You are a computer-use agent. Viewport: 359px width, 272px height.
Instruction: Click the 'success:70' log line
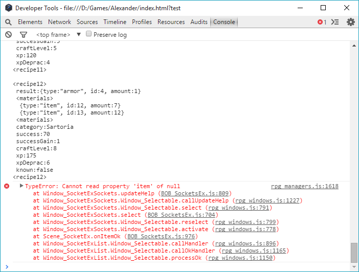[x=33, y=134]
